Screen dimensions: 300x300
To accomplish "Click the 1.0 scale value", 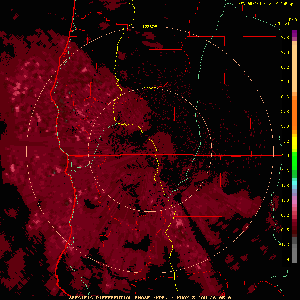I will pos(285,200).
